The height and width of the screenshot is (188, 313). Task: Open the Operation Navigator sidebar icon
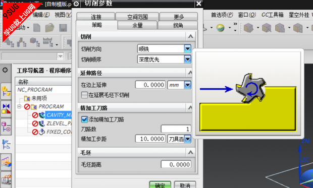coord(6,144)
